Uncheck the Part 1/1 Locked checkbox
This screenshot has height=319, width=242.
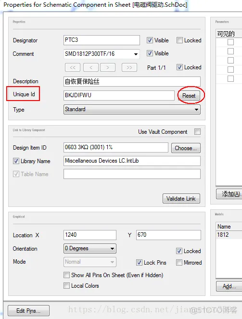(179, 67)
